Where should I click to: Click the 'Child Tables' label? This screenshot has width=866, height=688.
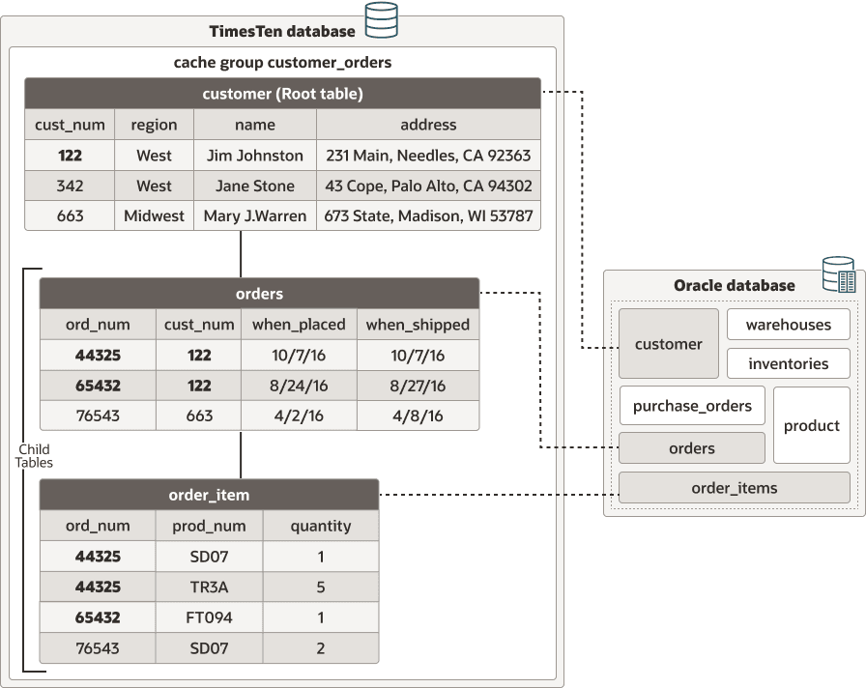pos(34,456)
